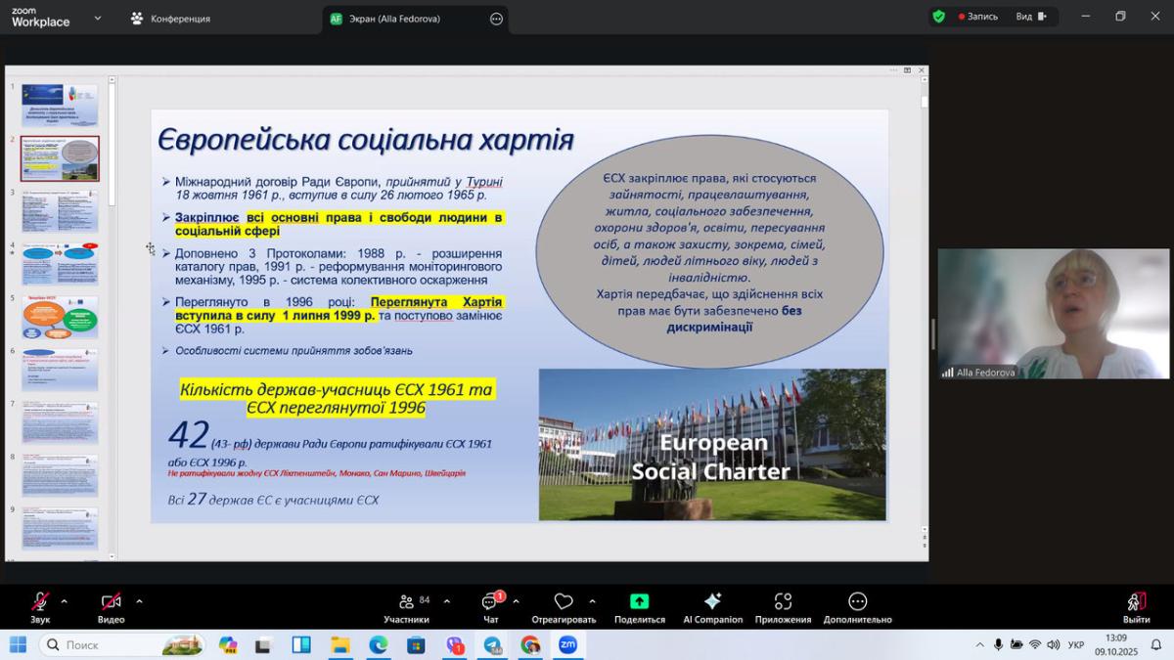Open the View layout switcher

pos(1031,17)
